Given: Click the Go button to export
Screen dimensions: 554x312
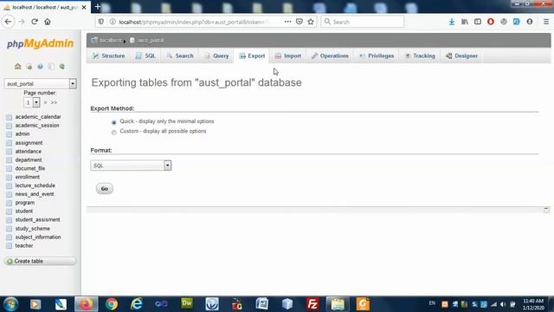Looking at the screenshot, I should click(x=105, y=189).
